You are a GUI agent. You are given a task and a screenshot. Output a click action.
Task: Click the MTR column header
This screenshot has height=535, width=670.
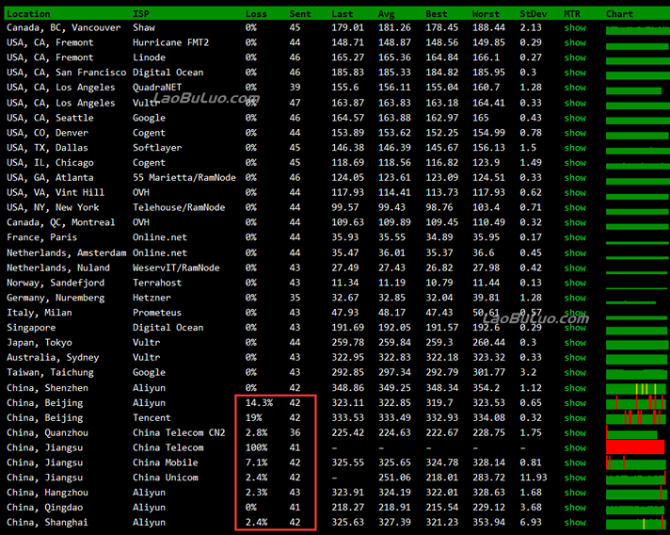click(x=572, y=14)
